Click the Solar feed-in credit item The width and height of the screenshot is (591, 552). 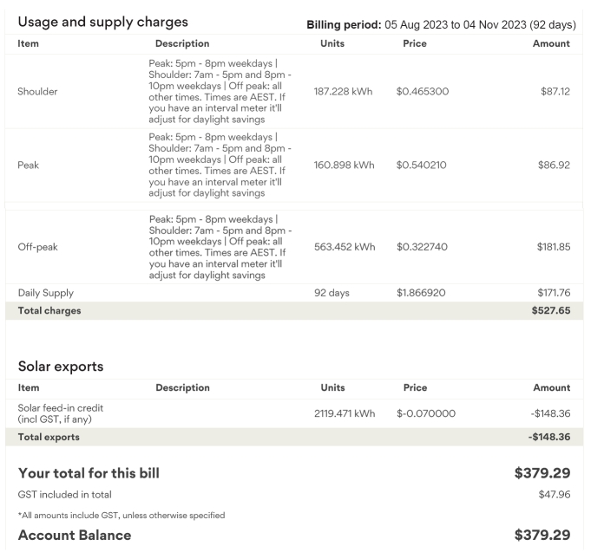point(54,413)
